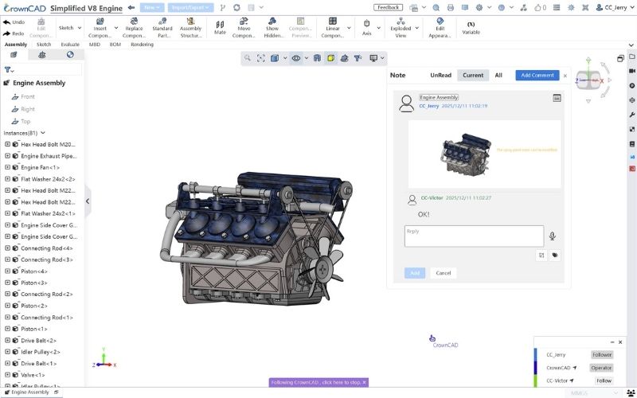
Task: Open Replace Component tool
Action: click(134, 28)
